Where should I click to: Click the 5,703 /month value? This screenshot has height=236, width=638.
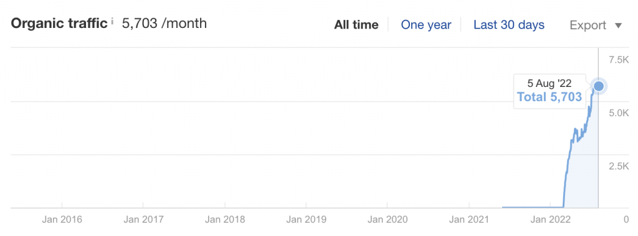click(164, 24)
